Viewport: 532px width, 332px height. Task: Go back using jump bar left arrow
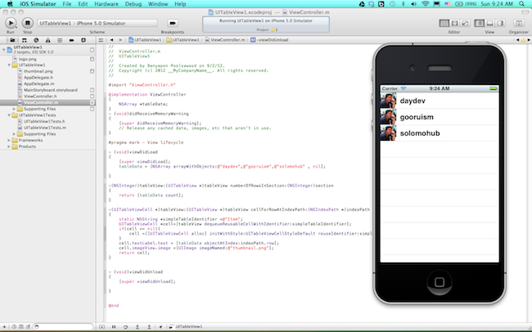[x=111, y=40]
